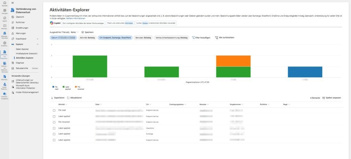Screen dimensions: 351x159
Task: Click the Aktivität: Beliebig filter pill
Action: (x=87, y=37)
